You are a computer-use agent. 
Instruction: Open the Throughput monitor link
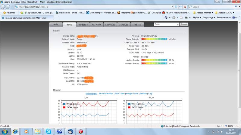click(92, 94)
